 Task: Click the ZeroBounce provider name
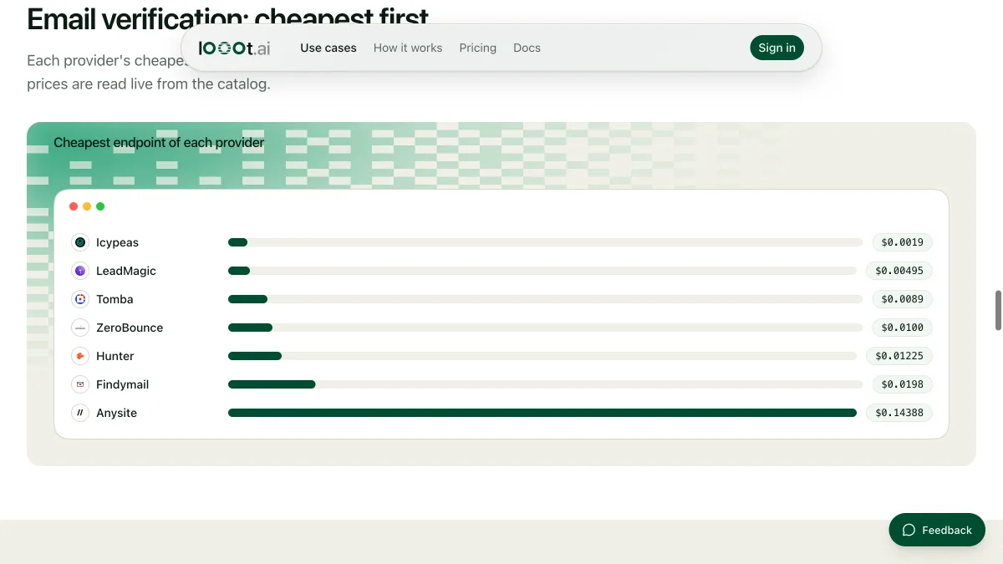[130, 328]
